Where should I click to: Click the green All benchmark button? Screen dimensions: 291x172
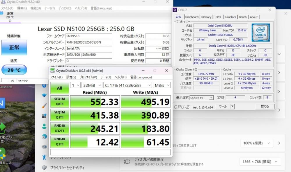pyautogui.click(x=60, y=88)
